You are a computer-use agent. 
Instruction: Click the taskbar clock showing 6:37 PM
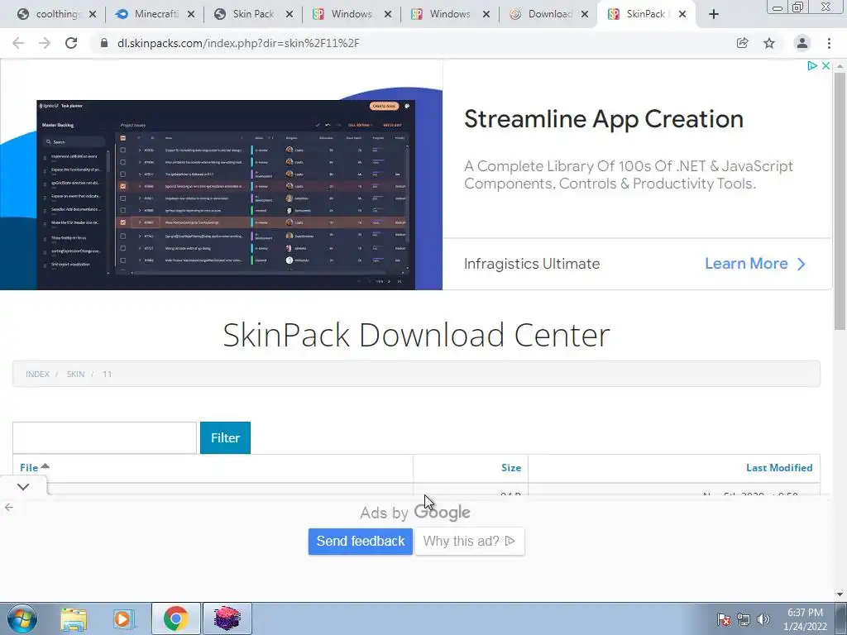[x=805, y=619]
